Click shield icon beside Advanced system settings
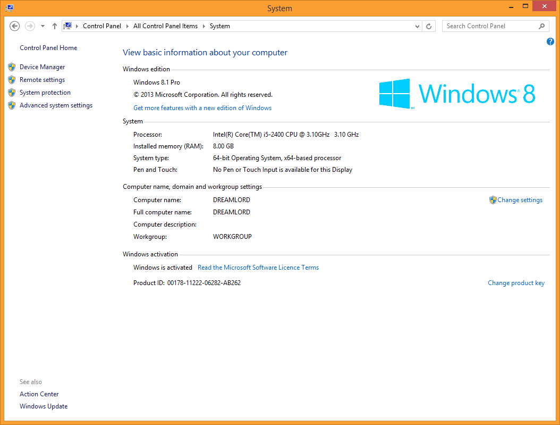 (x=12, y=105)
